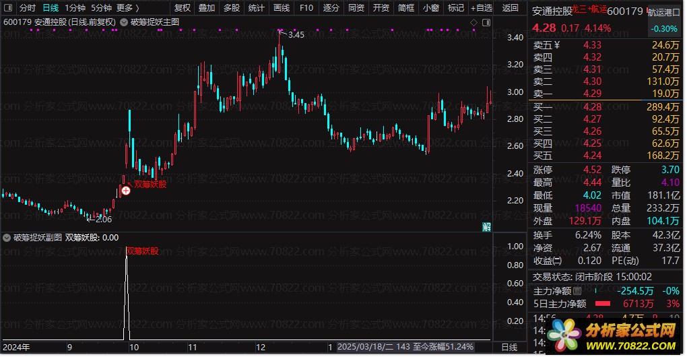Click the 2.06 low price marker

click(x=104, y=219)
